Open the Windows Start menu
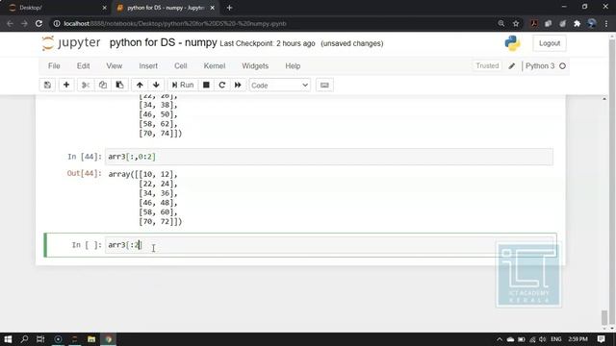The image size is (616, 346). pyautogui.click(x=8, y=339)
